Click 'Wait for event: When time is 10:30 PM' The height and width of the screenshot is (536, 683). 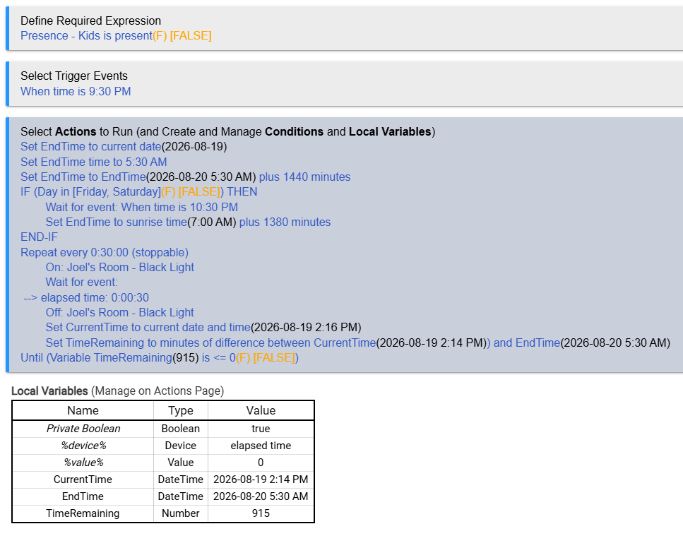141,207
